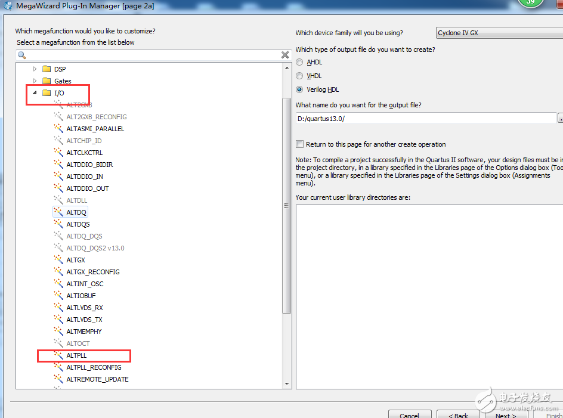Click the ALTLVDS_RX wand icon
563x418 pixels.
[x=58, y=308]
